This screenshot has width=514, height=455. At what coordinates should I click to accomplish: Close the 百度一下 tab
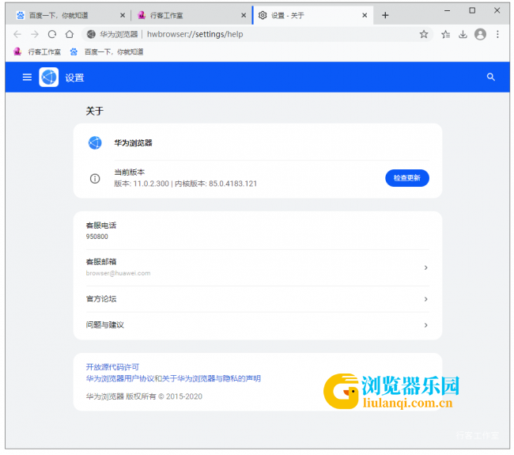123,15
